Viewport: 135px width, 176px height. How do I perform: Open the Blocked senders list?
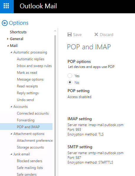click(29, 161)
